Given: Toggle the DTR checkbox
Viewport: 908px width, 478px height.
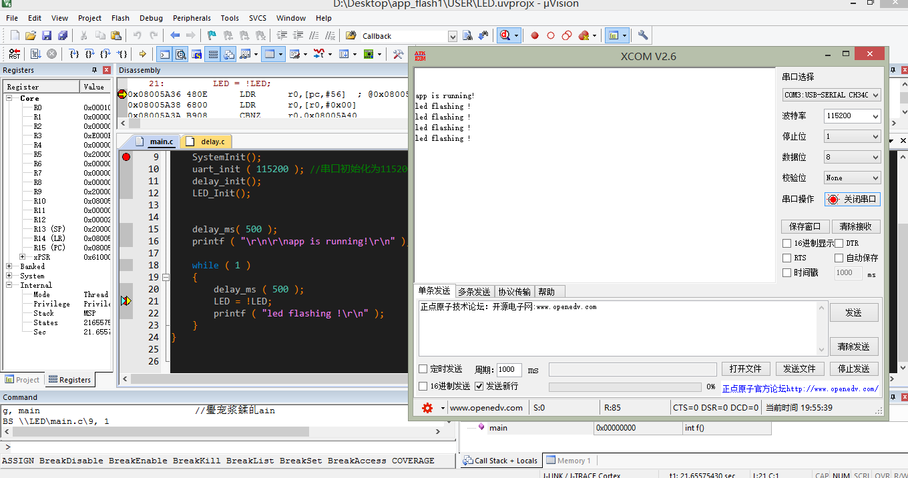Looking at the screenshot, I should pos(839,243).
